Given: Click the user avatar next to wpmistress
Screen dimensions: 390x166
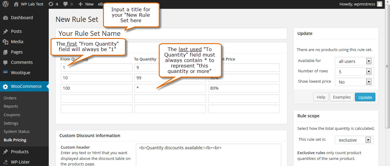Looking at the screenshot, I should (x=379, y=4).
